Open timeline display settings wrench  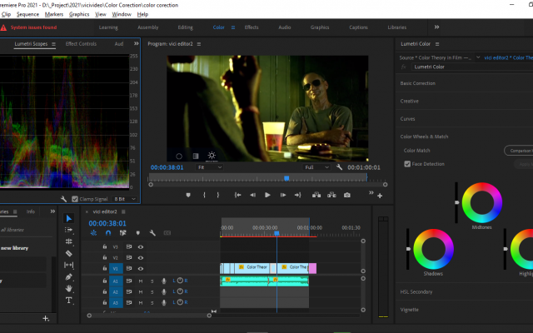click(x=152, y=233)
